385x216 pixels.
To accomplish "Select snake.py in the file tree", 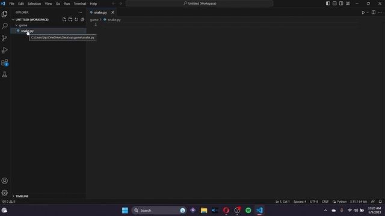I will tap(49, 31).
